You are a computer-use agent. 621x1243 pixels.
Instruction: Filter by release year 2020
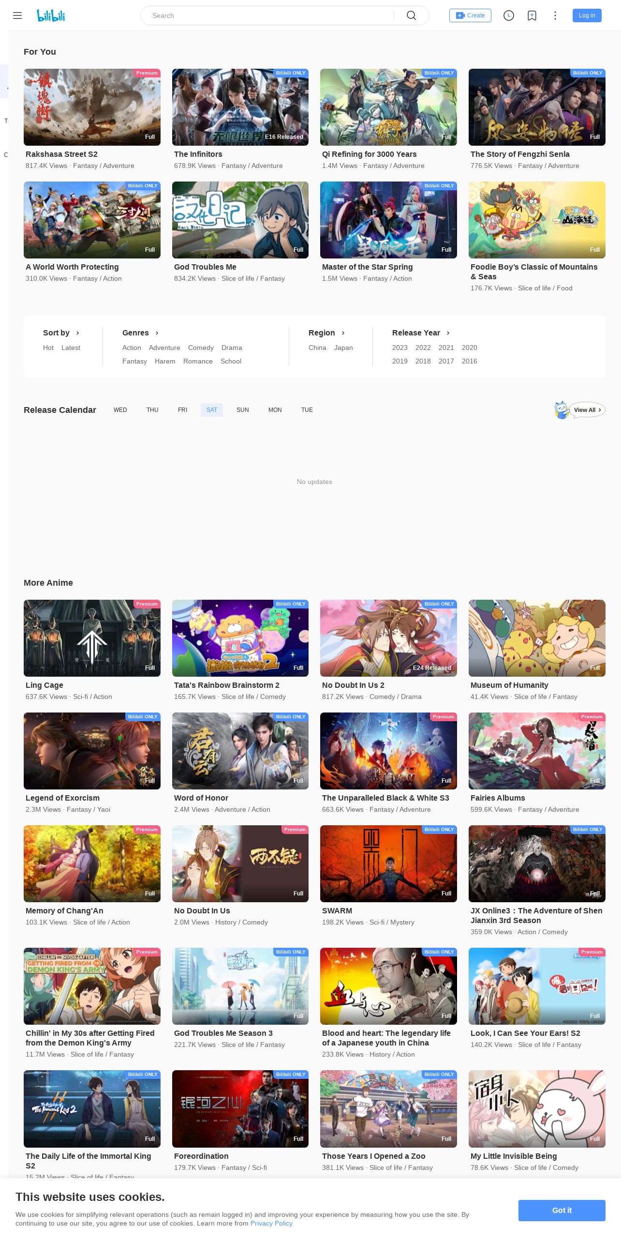point(470,348)
